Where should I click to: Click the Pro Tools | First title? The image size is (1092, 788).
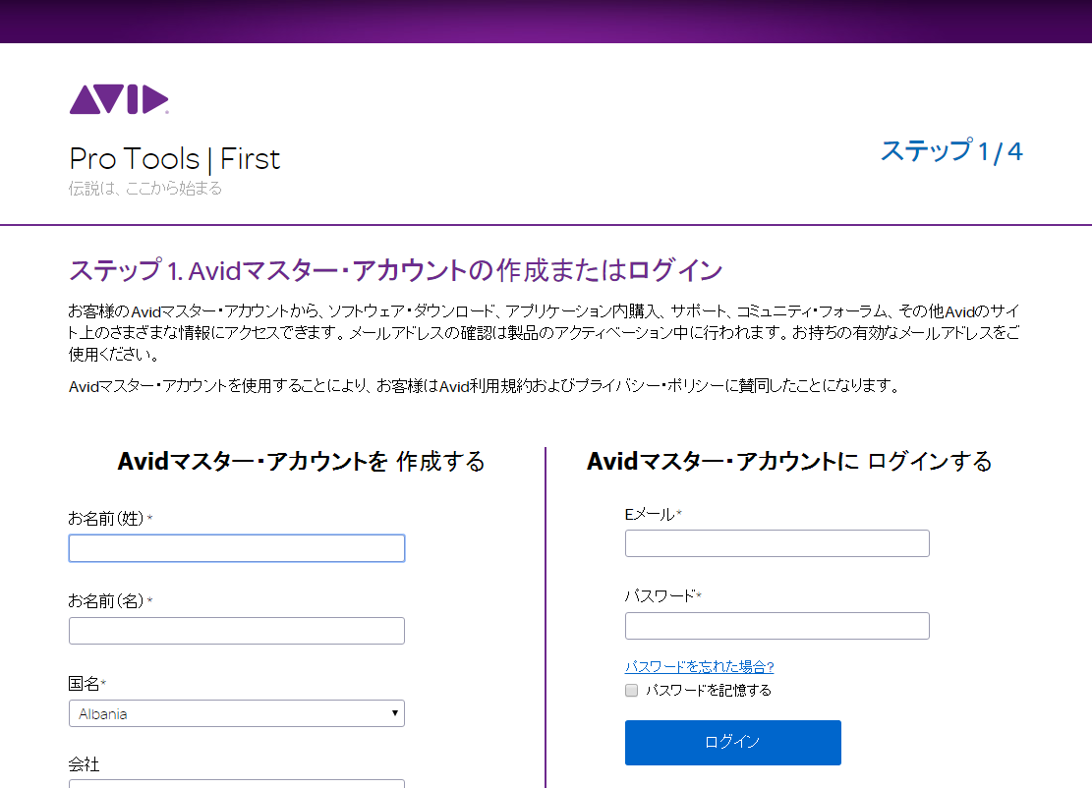pyautogui.click(x=174, y=159)
